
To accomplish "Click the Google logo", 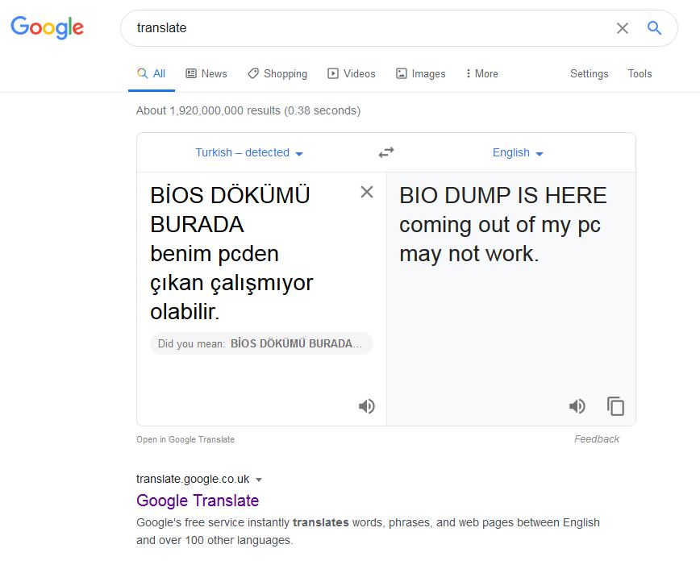I will click(x=47, y=27).
